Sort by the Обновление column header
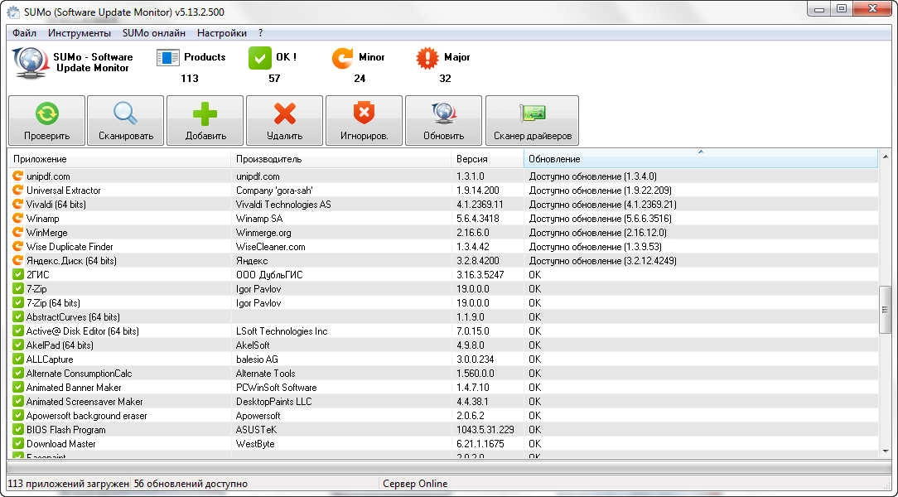This screenshot has width=898, height=497. 700,158
